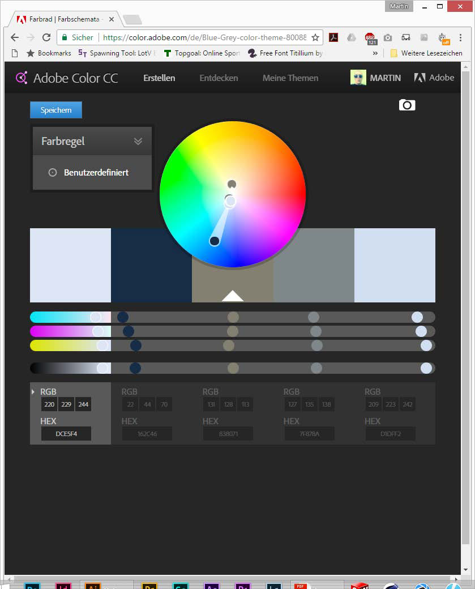This screenshot has height=589, width=475.
Task: Click the cyan slider handle of last color
Action: click(417, 317)
